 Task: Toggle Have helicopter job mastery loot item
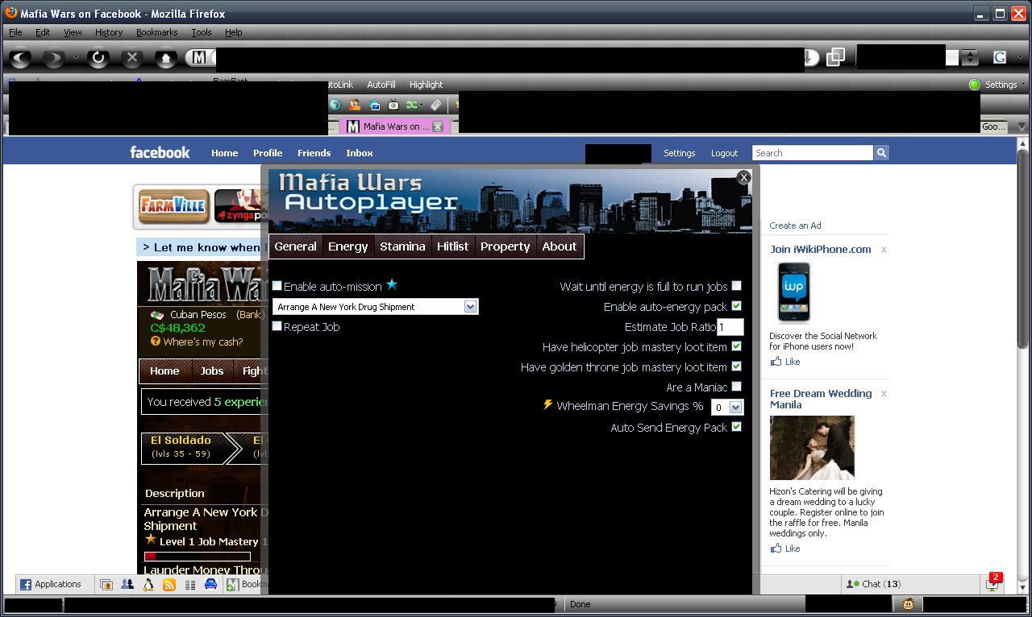[x=736, y=346]
